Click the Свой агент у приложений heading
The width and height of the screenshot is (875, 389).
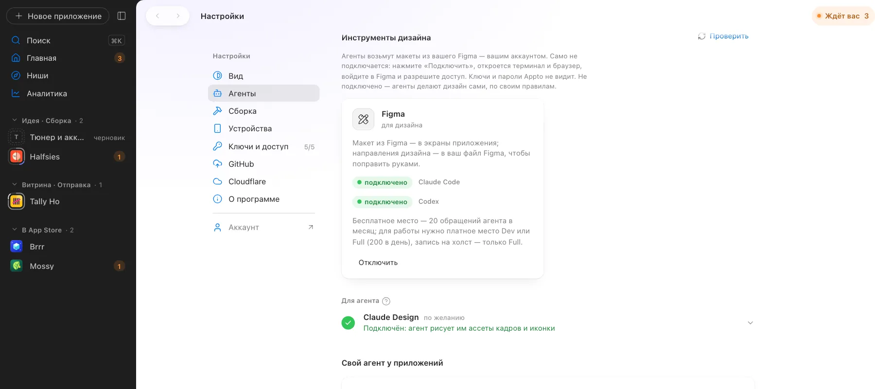point(392,363)
